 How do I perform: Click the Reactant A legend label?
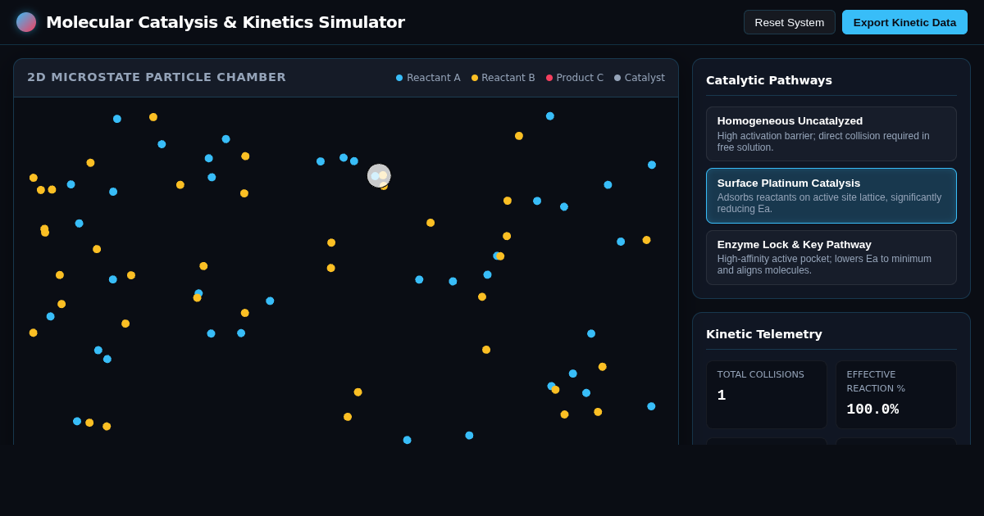tap(434, 78)
